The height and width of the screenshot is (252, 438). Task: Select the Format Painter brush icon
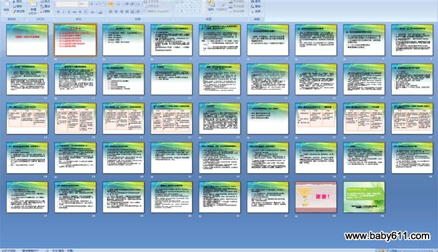pos(14,11)
